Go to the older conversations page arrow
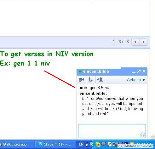The height and width of the screenshot is (149, 155). tap(143, 42)
